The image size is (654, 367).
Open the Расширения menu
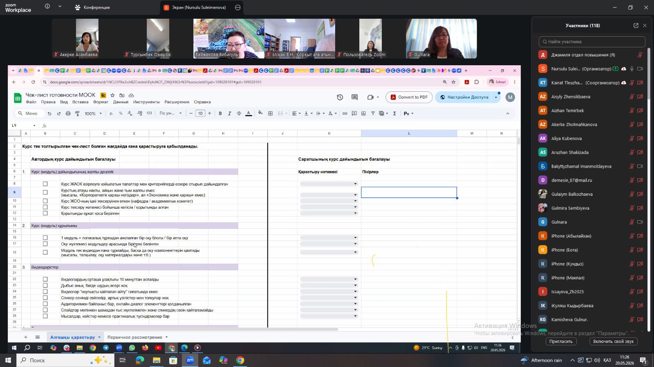tap(177, 102)
